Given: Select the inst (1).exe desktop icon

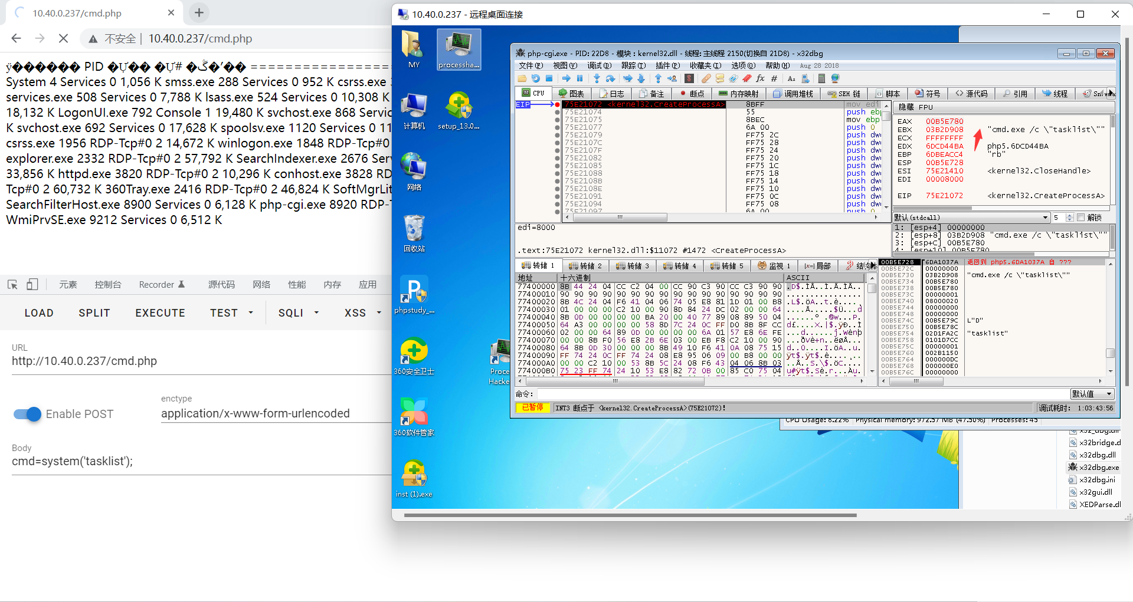Looking at the screenshot, I should (414, 479).
